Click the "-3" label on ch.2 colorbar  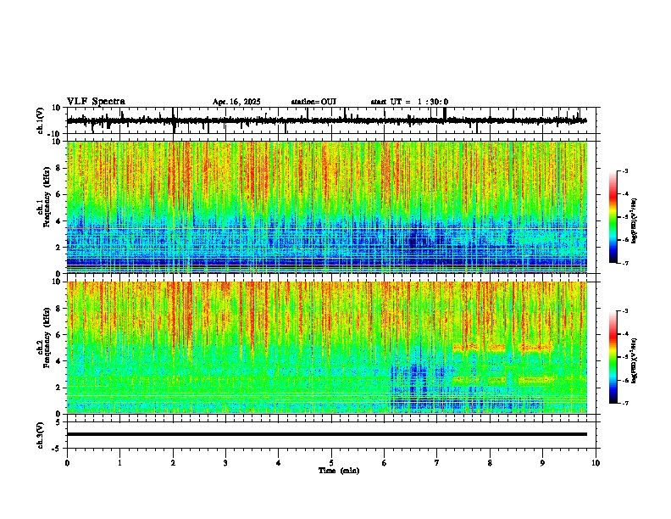click(x=624, y=311)
